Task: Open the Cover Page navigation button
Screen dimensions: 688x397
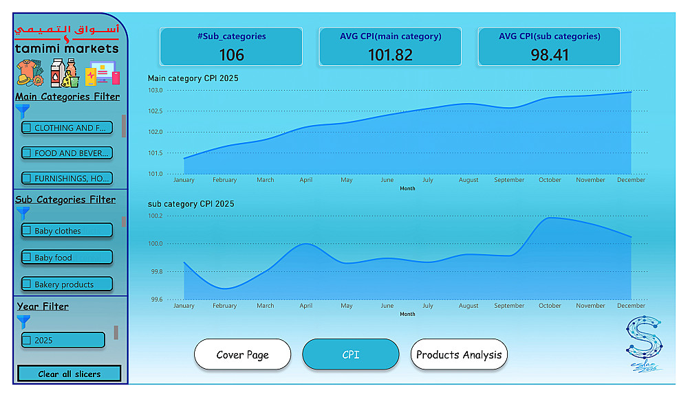Action: 242,354
